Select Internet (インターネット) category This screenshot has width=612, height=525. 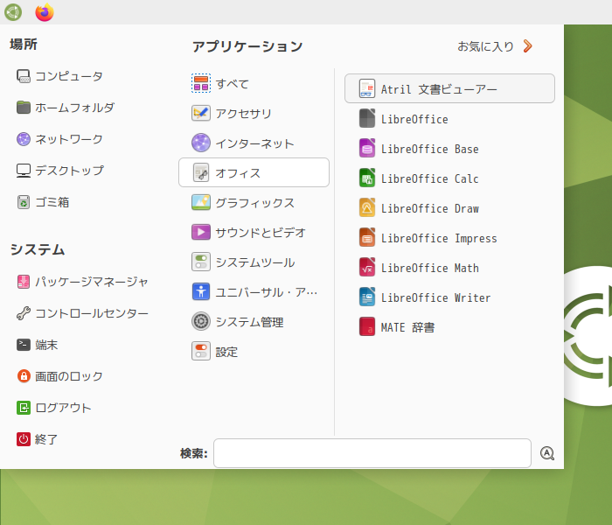[254, 143]
